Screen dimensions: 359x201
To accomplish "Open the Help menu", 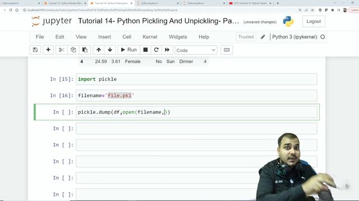I will point(204,37).
